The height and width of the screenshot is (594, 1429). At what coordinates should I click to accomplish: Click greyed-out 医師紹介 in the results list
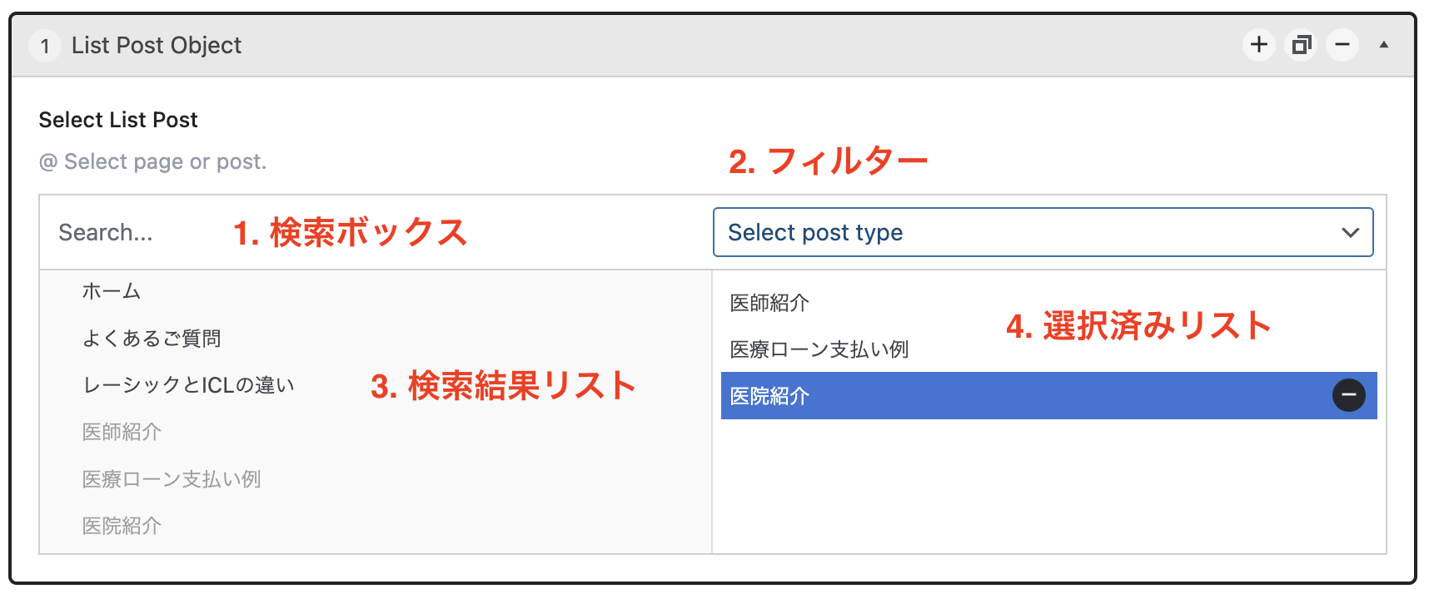122,432
